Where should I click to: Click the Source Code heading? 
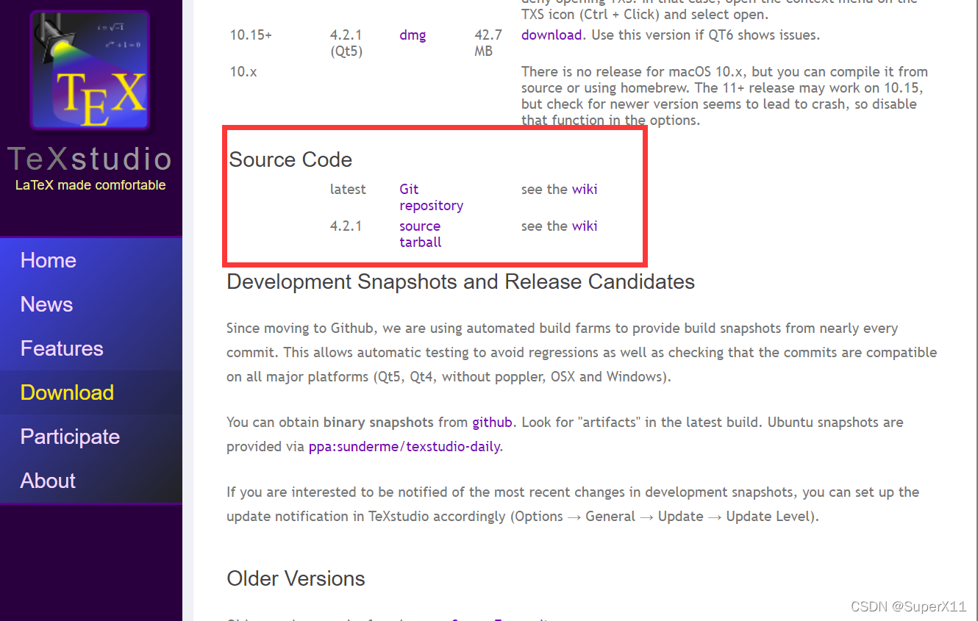tap(290, 159)
